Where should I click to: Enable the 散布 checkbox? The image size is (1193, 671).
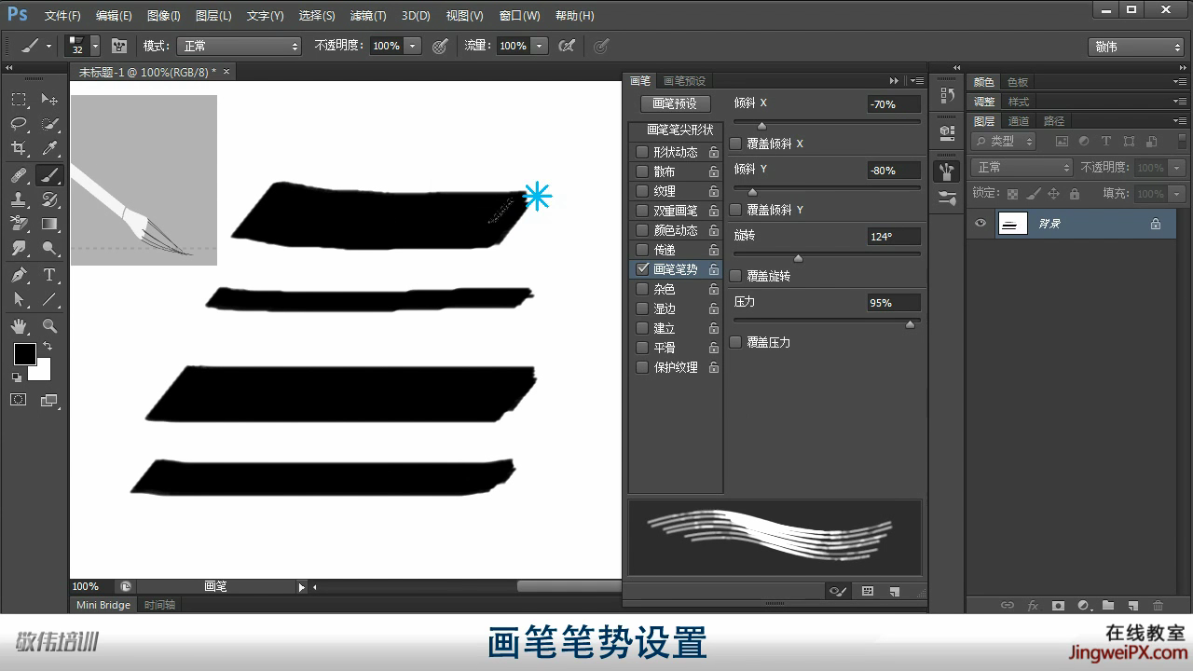point(641,171)
